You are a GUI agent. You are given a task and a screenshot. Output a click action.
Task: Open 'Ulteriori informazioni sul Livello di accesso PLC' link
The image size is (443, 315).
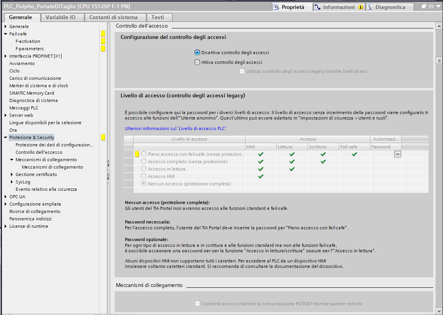[x=175, y=128]
